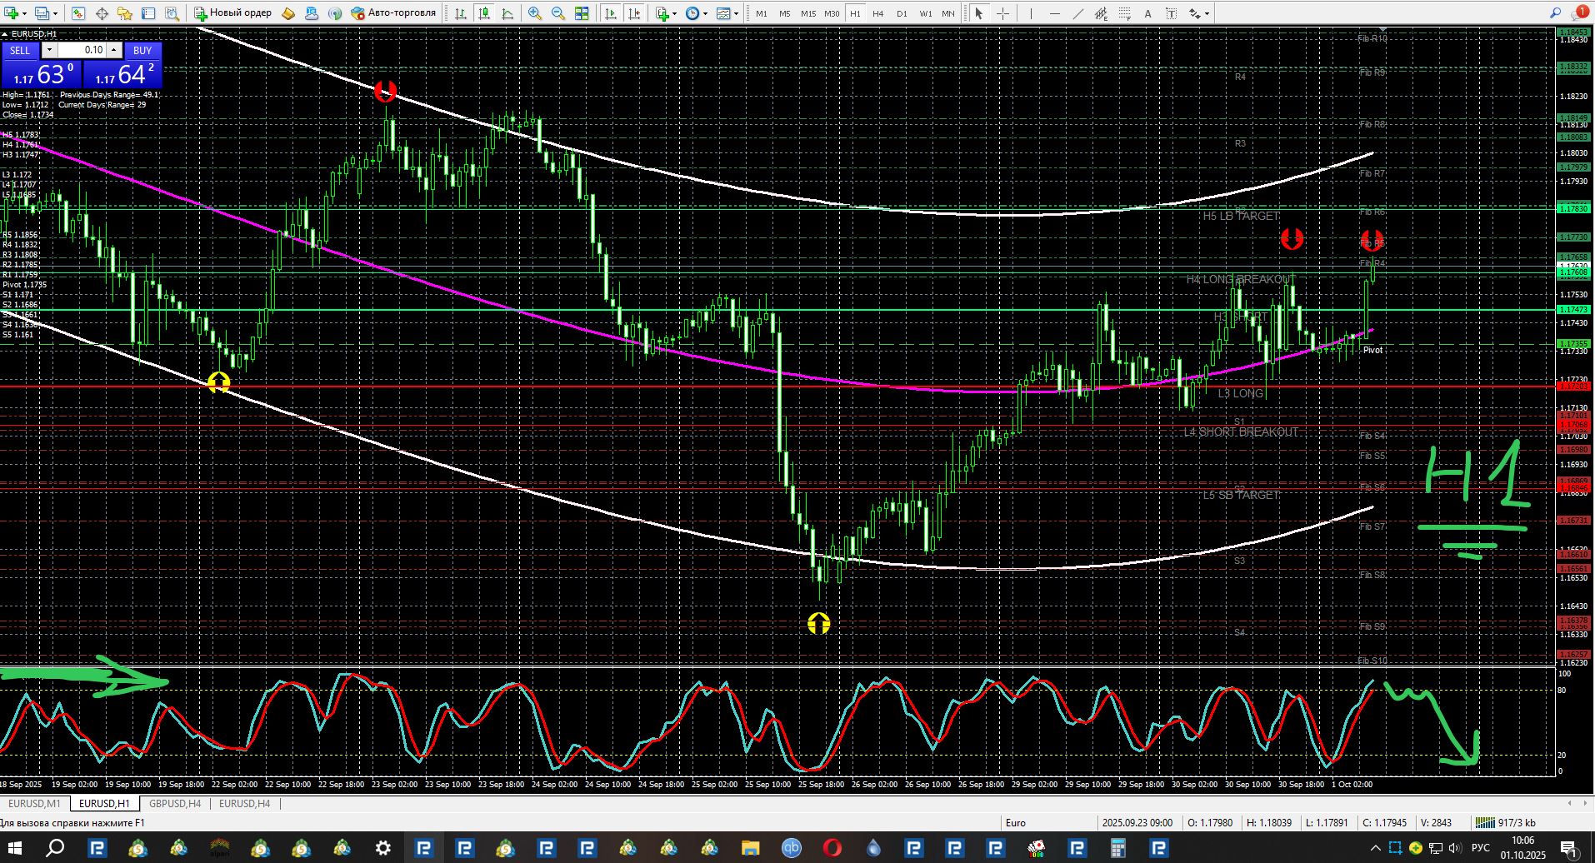
Task: Open terminal search magnifier icon
Action: pyautogui.click(x=1556, y=13)
